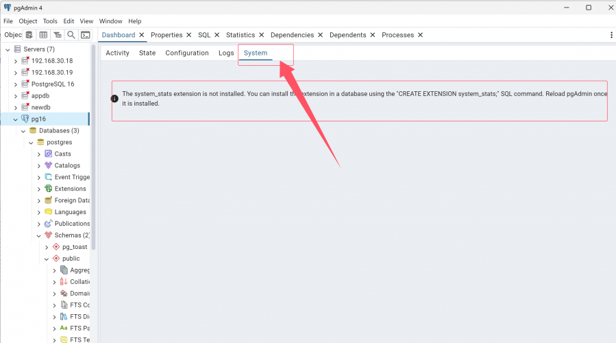Click the public schema icon
The width and height of the screenshot is (616, 343).
coord(56,258)
